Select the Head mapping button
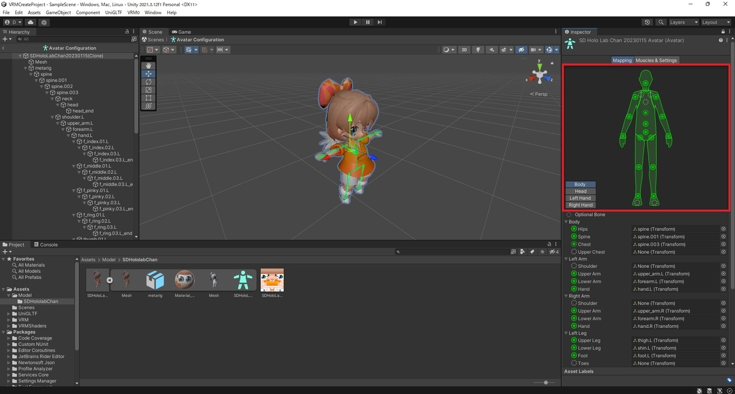This screenshot has height=394, width=735. pyautogui.click(x=580, y=191)
